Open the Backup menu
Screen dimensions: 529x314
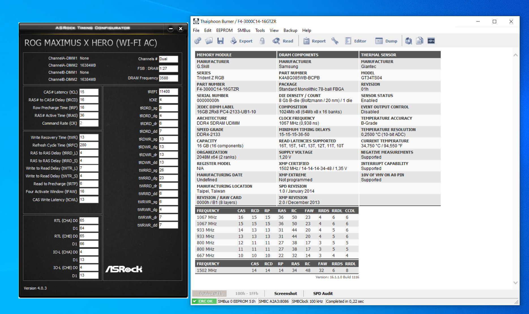[290, 30]
